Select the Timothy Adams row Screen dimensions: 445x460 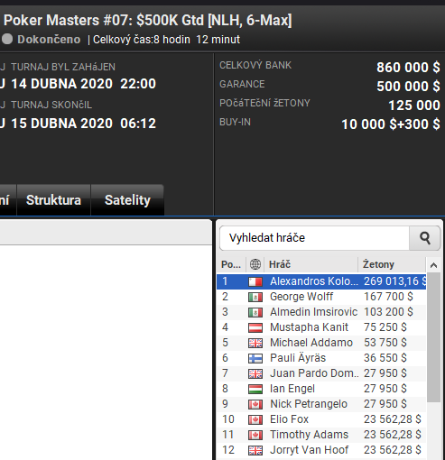[321, 435]
